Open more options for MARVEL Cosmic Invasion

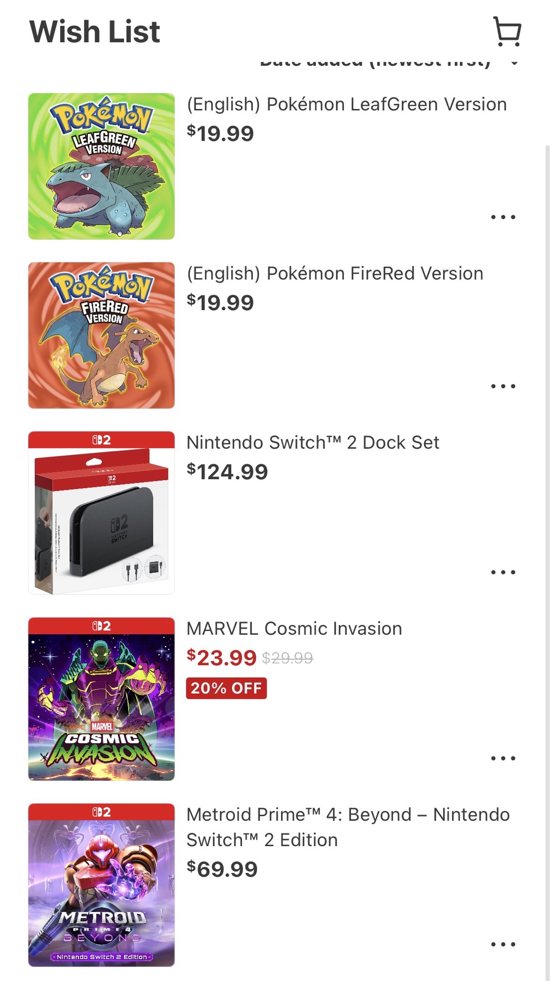point(503,758)
